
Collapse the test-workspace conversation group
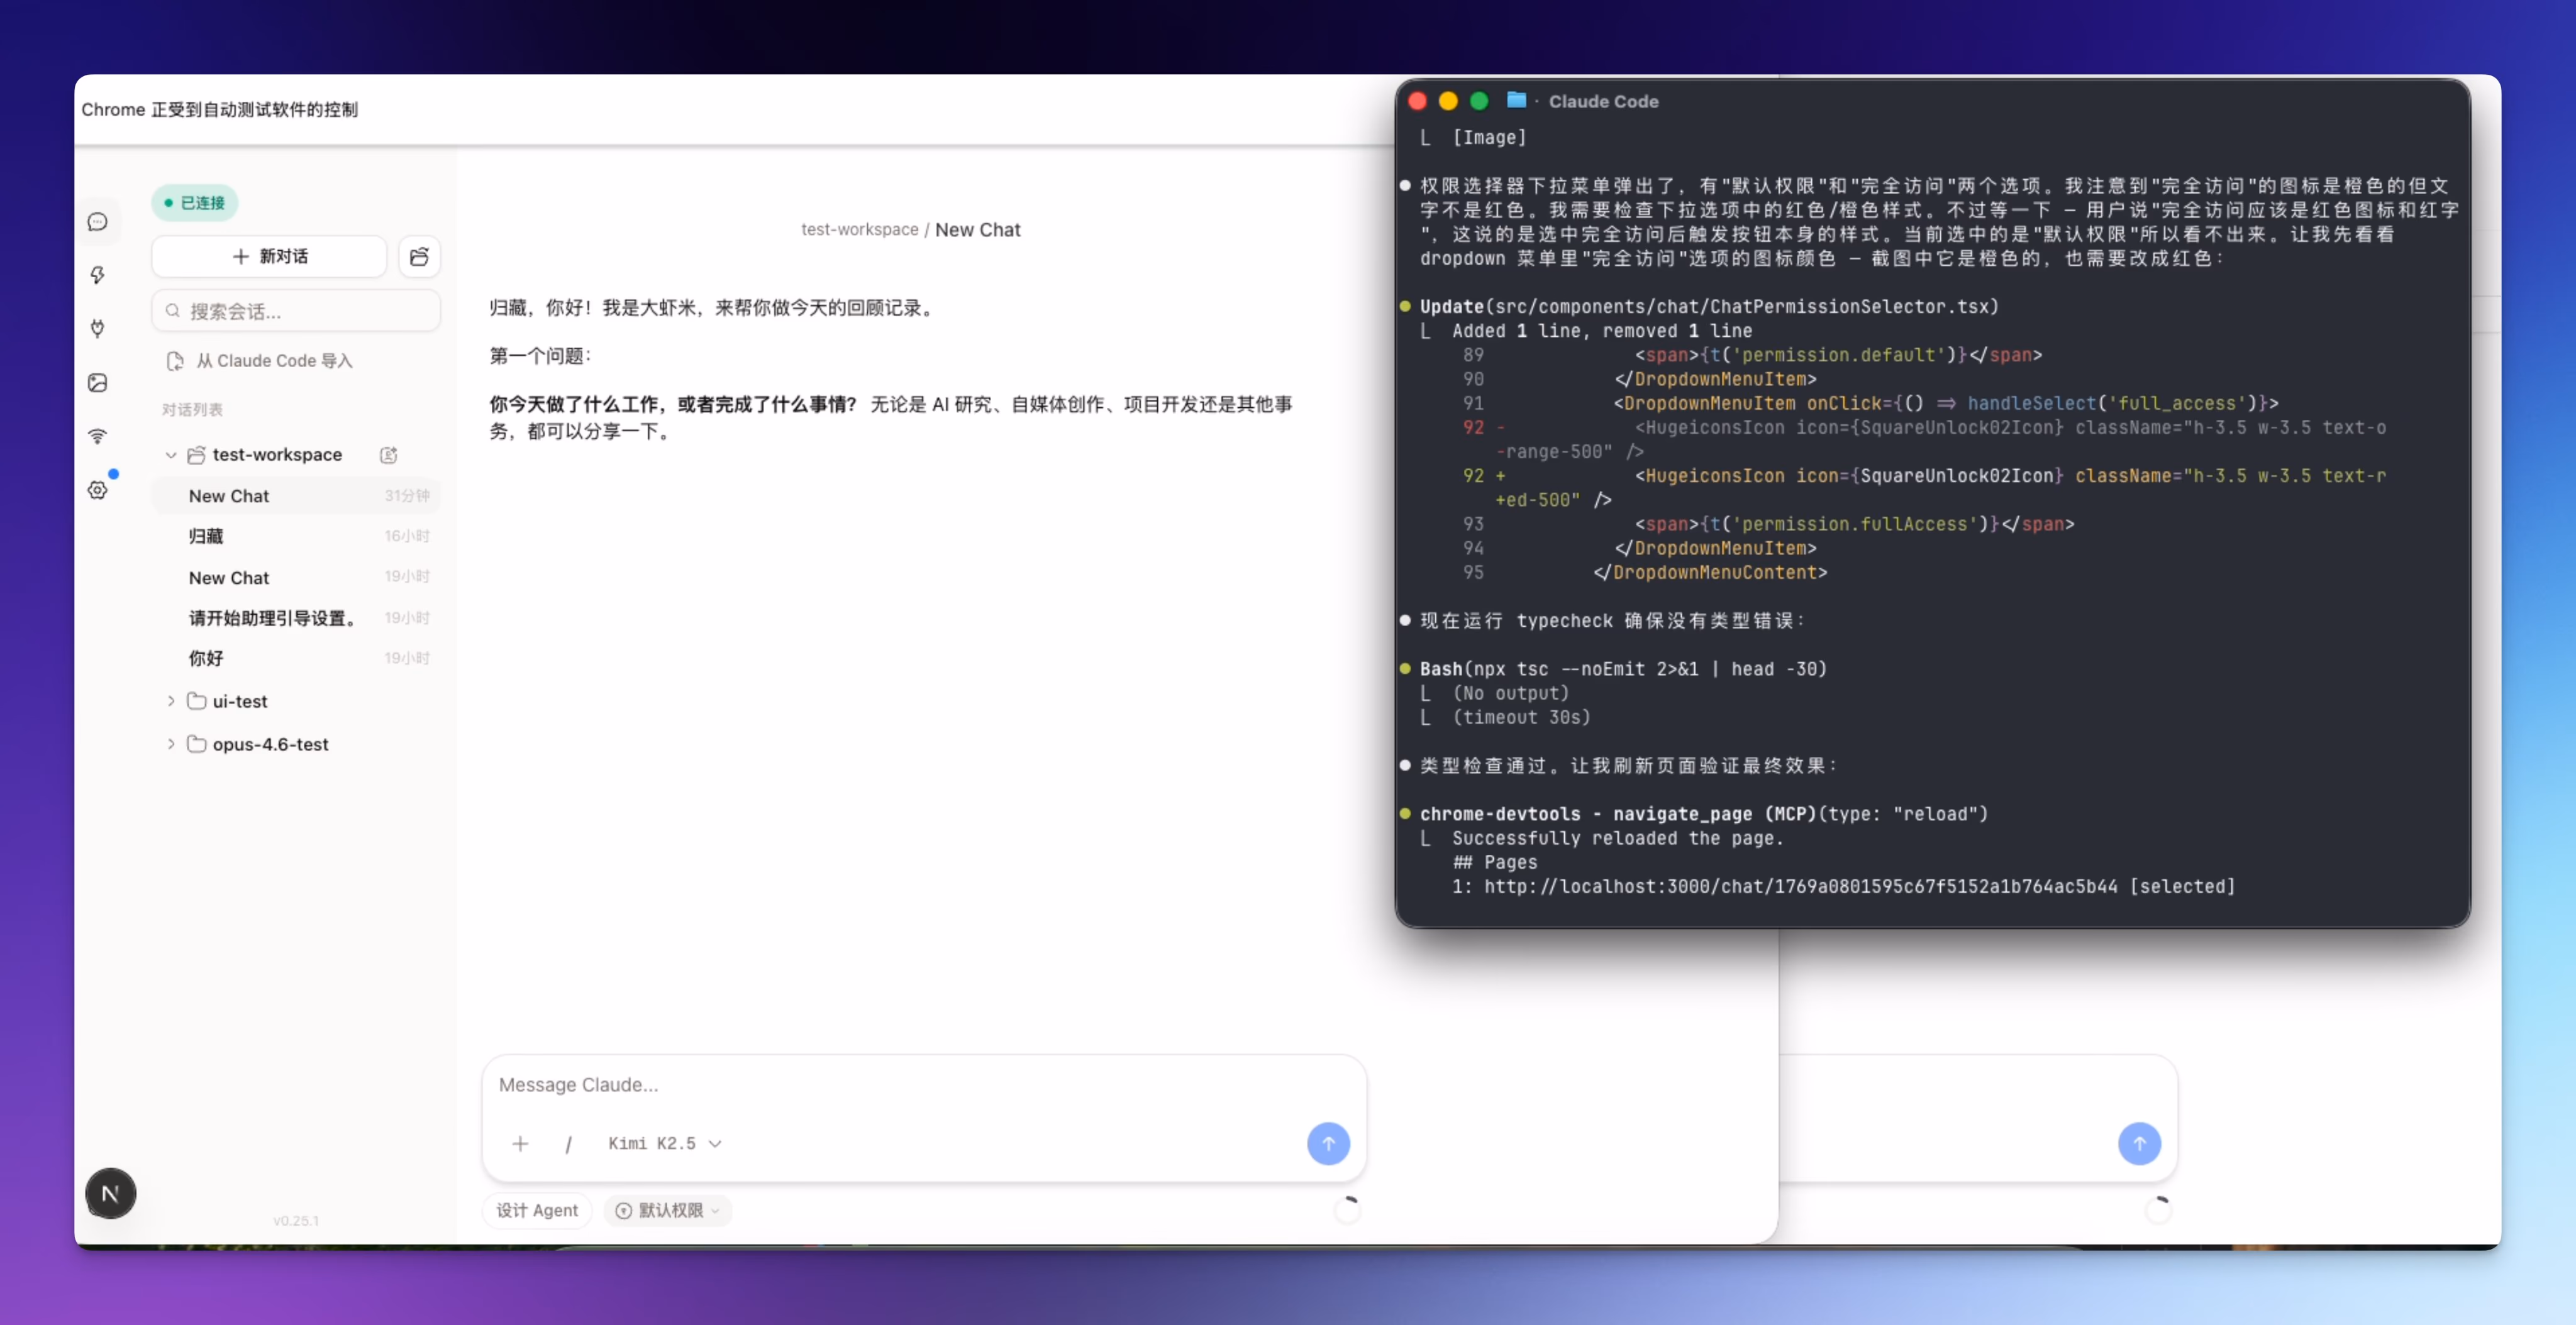[171, 454]
